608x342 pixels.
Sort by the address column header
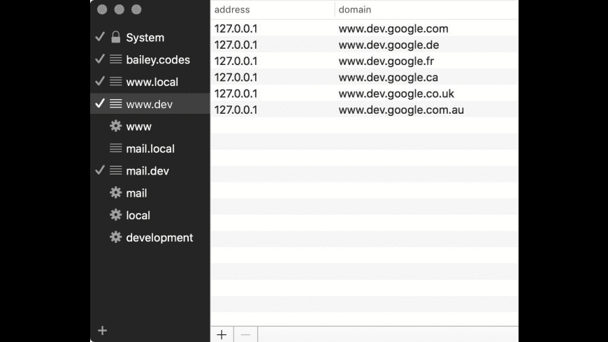[x=273, y=10]
